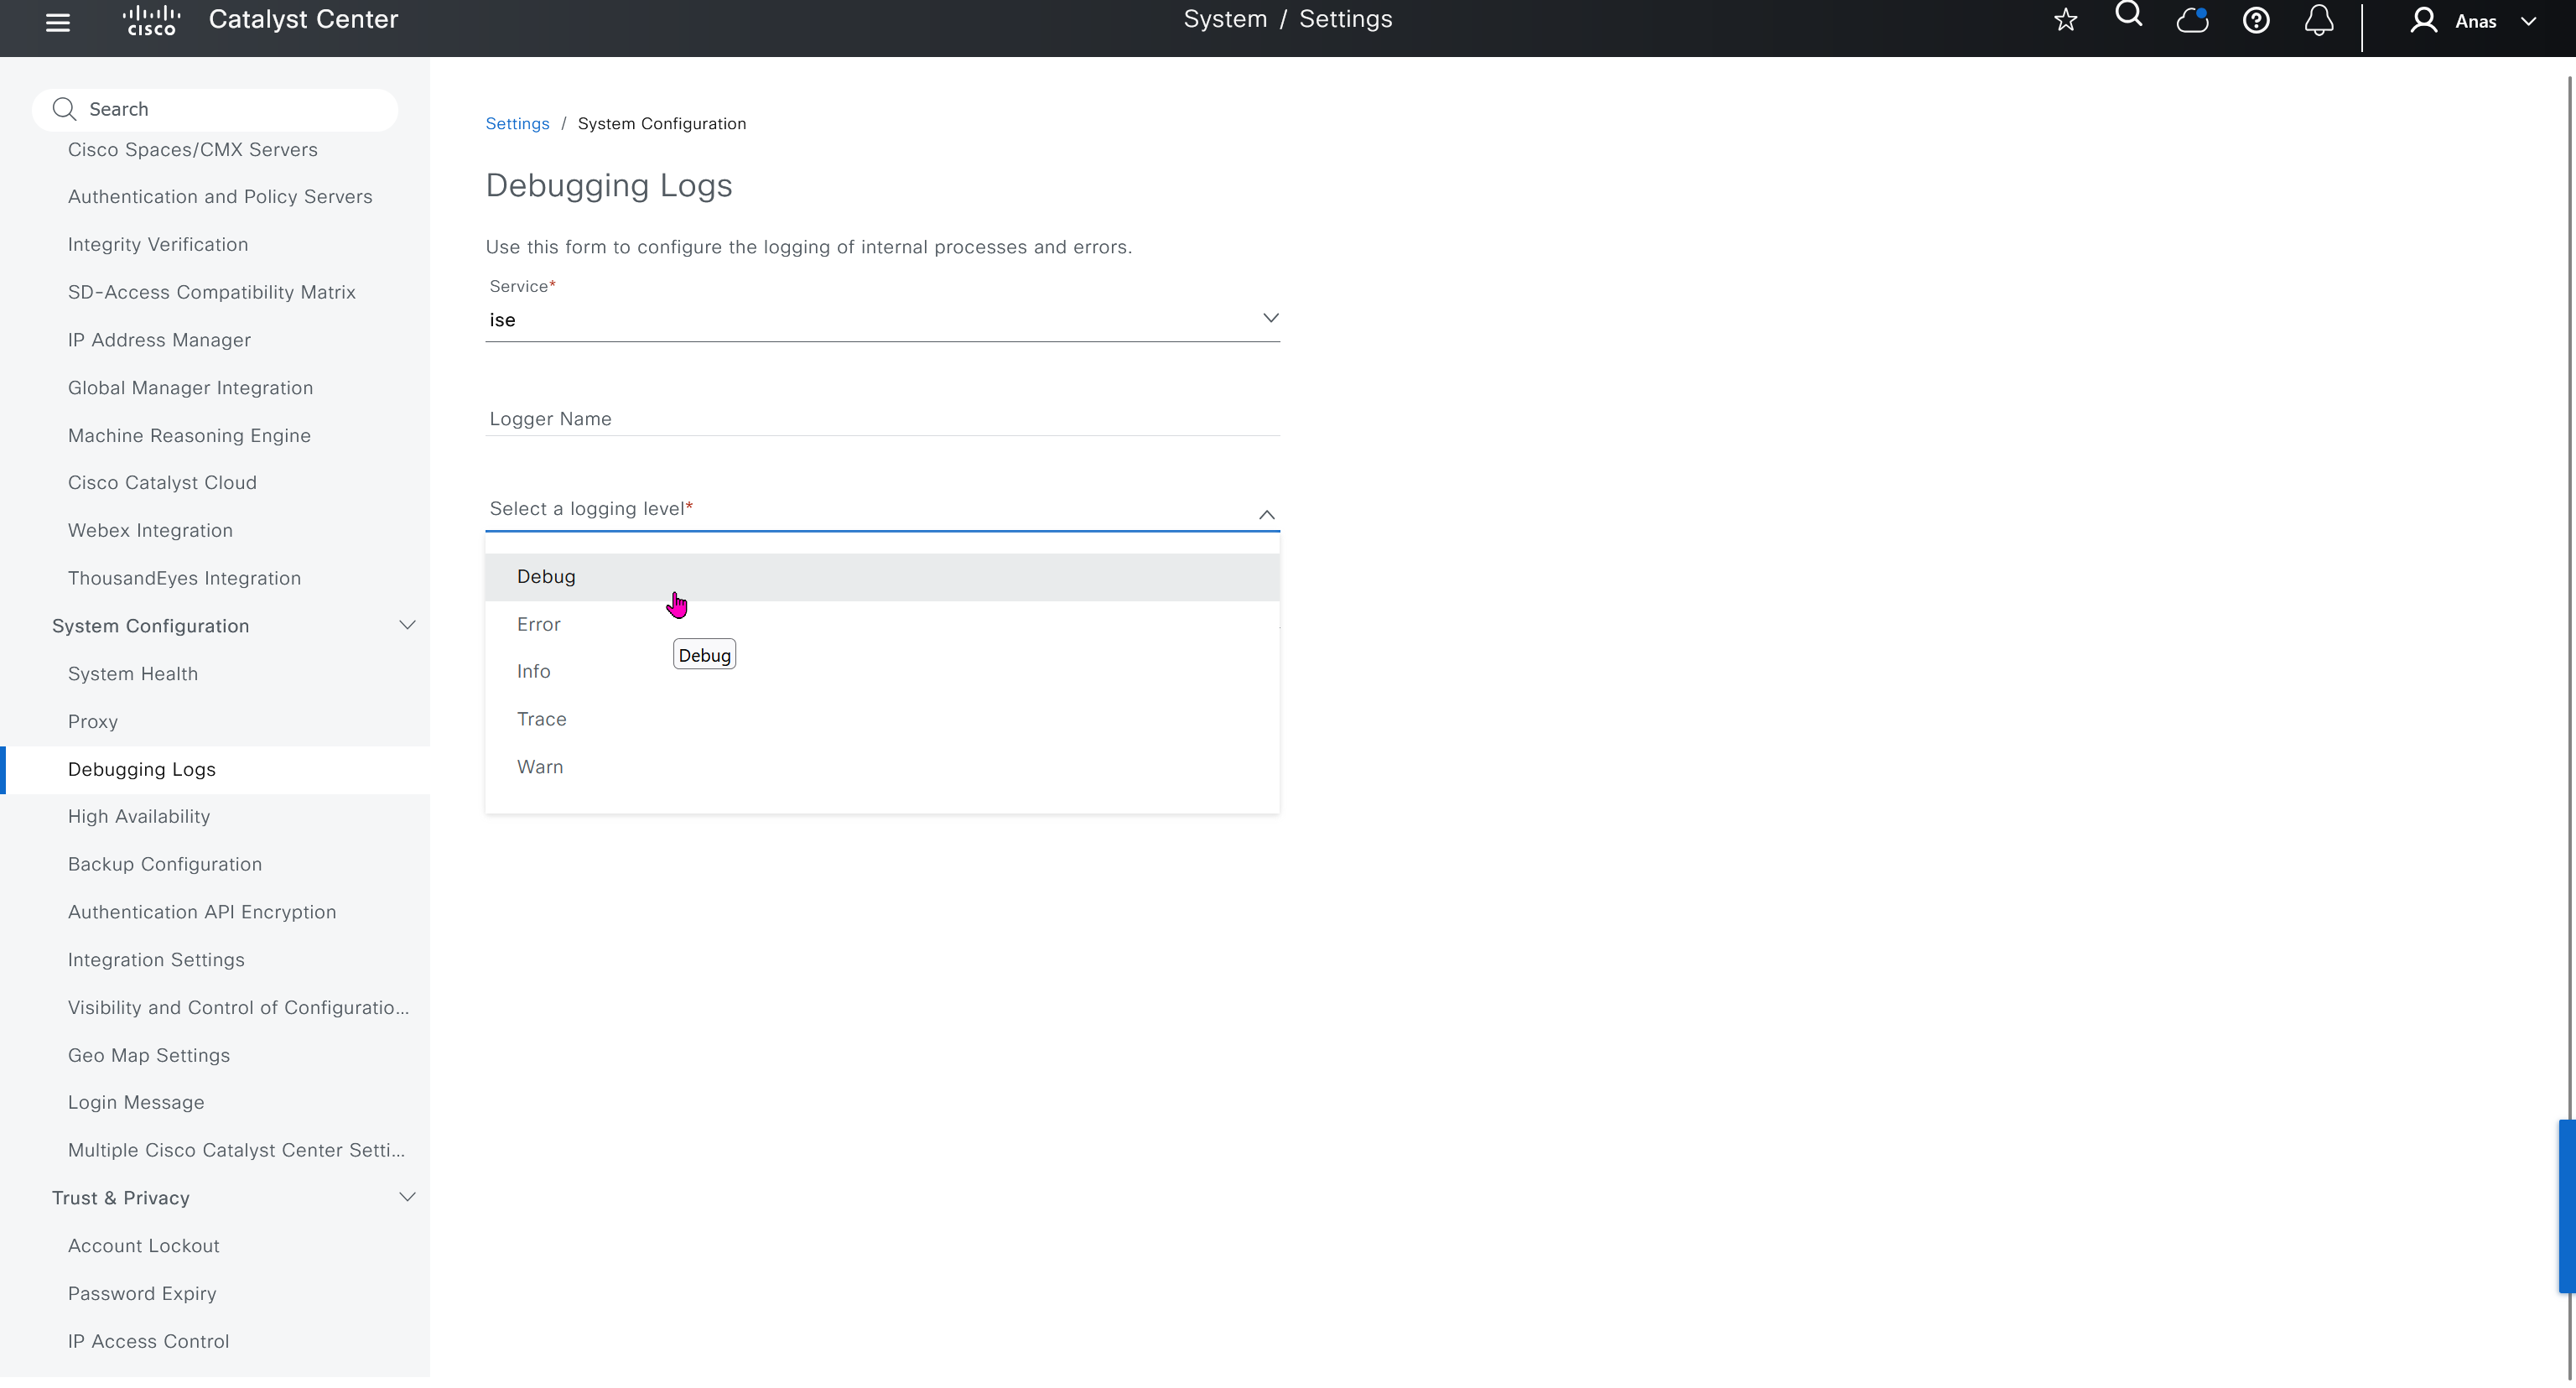2576x1388 pixels.
Task: Expand the Anas user account dropdown
Action: pos(2529,21)
